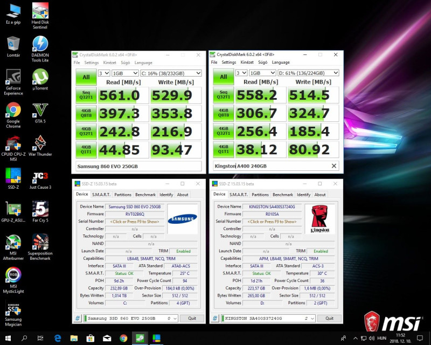Click All button in Samsung CrystalDiskMark
The height and width of the screenshot is (345, 431).
[x=86, y=77]
